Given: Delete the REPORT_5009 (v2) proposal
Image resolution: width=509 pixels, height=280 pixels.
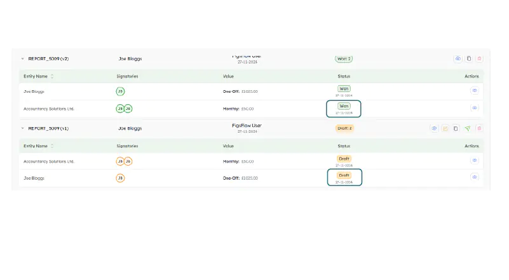Looking at the screenshot, I should (x=480, y=58).
